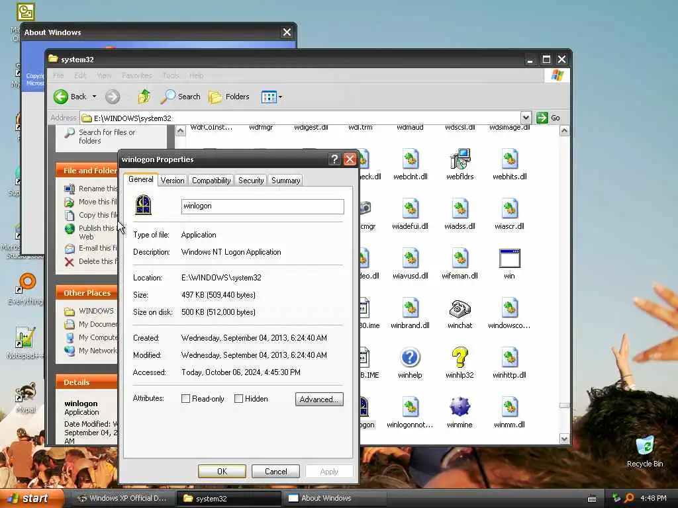
Task: Toggle the Folders pane button
Action: (x=229, y=97)
